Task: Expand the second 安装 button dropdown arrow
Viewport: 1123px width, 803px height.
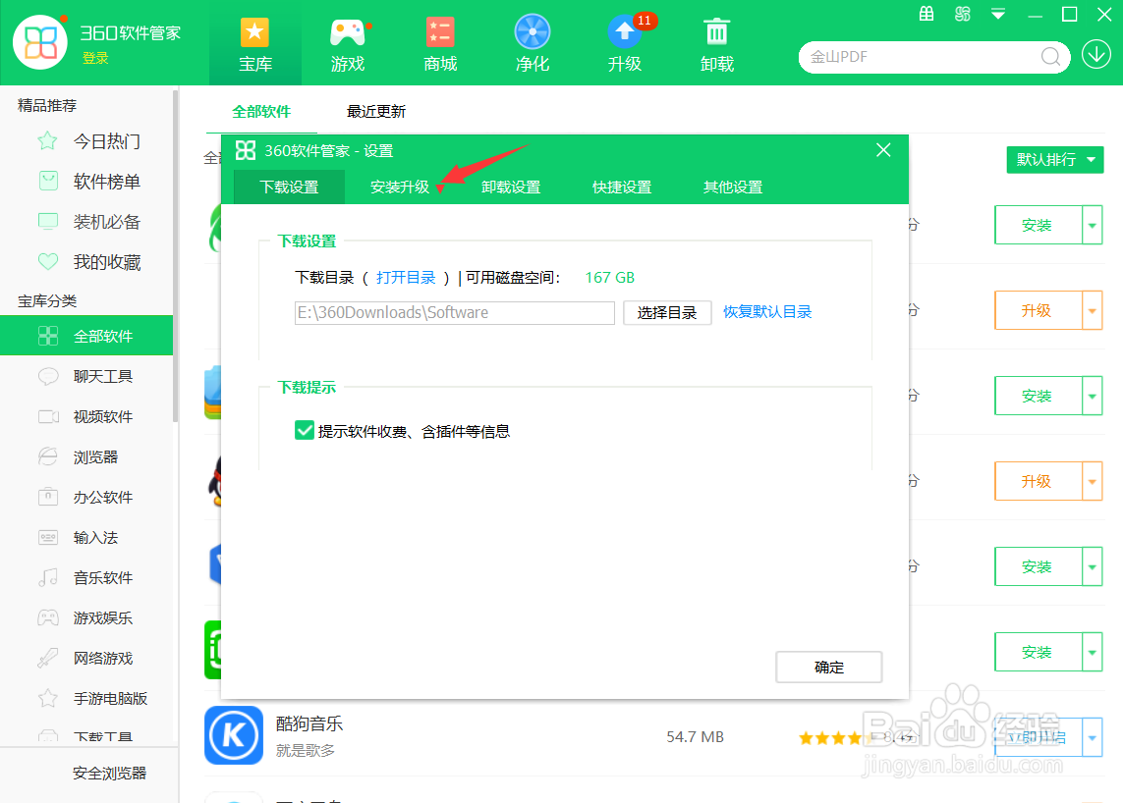Action: pos(1092,396)
